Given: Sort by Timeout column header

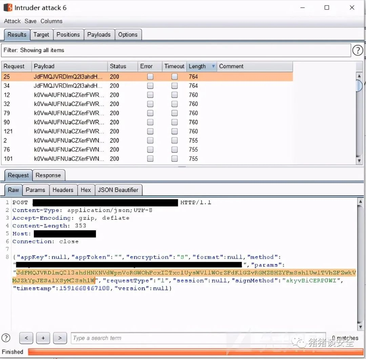Looking at the screenshot, I should [x=174, y=66].
